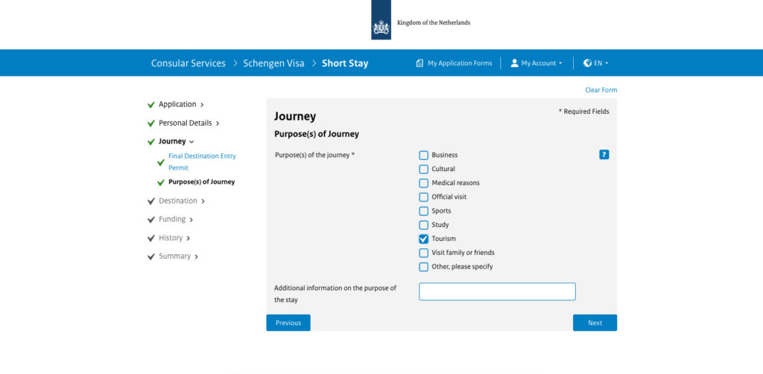Viewport: 763px width, 374px height.
Task: Click the Kingdom of the Netherlands text
Action: click(x=434, y=22)
